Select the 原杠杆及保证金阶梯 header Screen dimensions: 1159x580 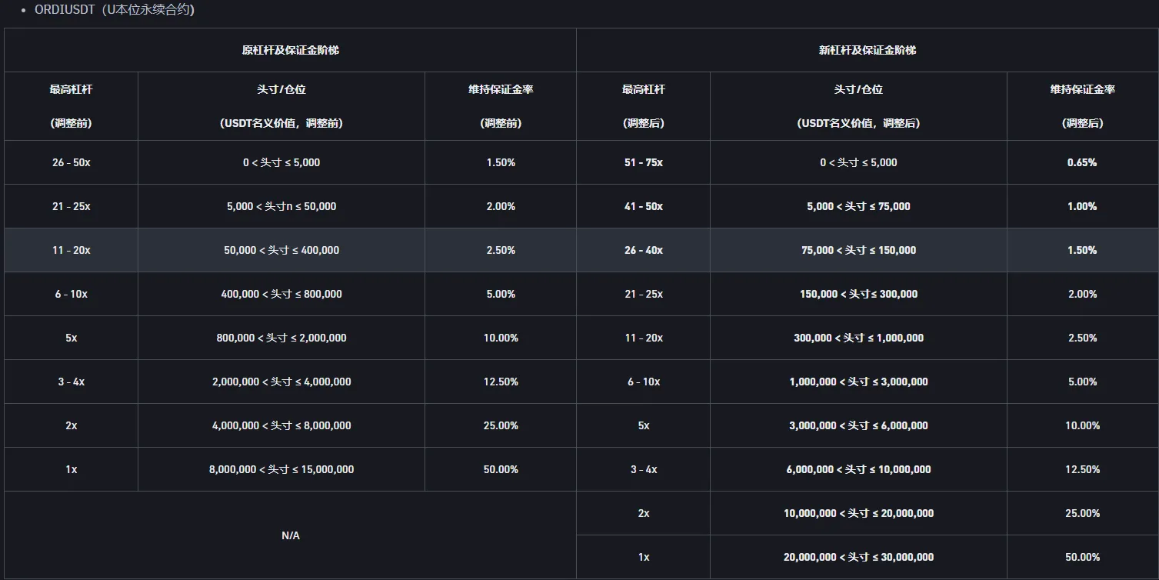coord(290,50)
